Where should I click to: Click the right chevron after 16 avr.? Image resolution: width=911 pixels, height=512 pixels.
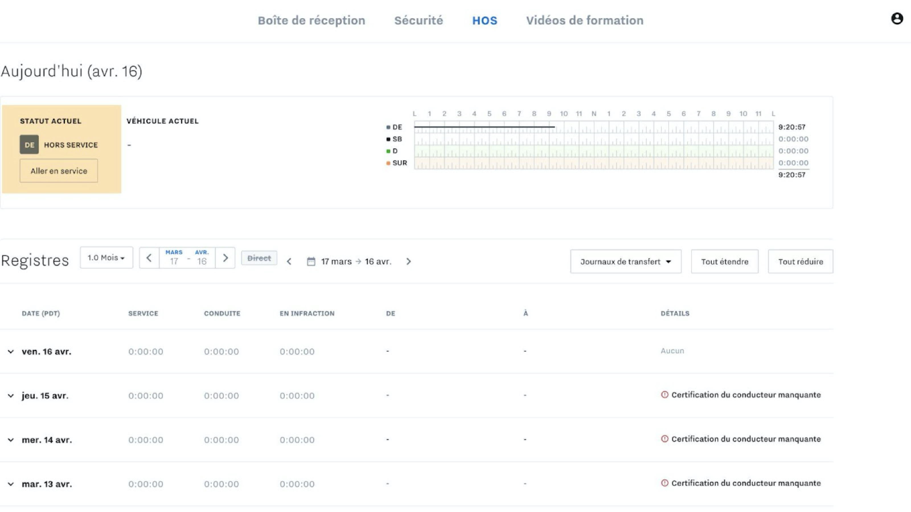click(409, 261)
